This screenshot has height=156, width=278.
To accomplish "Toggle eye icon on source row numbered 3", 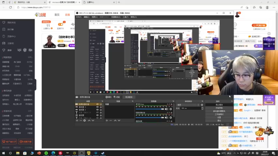I will (x=97, y=107).
